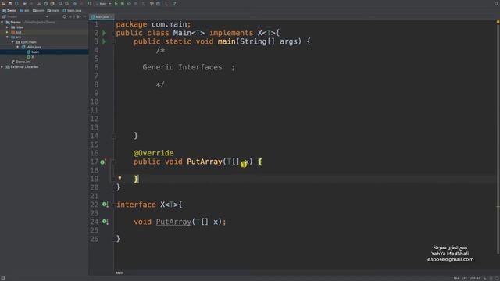The image size is (500, 281).
Task: Collapse the Main.java file node
Action: 18,47
